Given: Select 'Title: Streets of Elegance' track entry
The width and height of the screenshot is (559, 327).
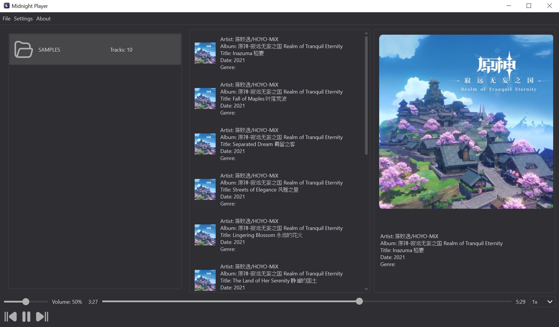Looking at the screenshot, I should click(x=259, y=190).
